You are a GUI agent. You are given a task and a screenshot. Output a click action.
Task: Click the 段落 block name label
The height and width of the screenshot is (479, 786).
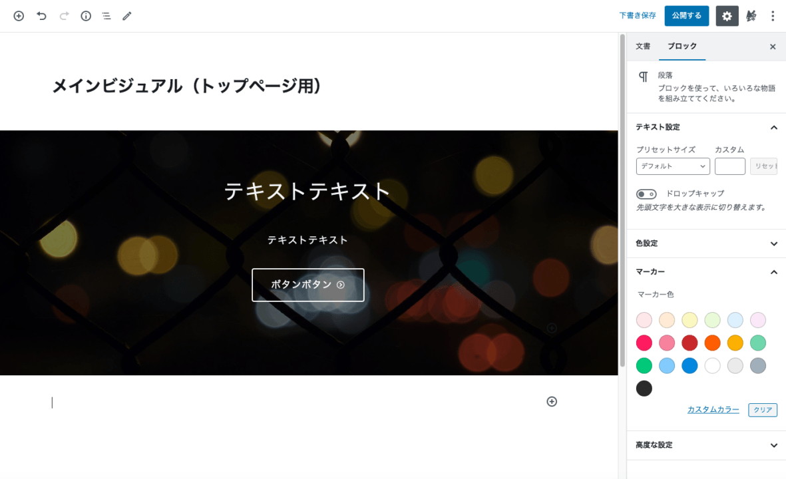665,75
